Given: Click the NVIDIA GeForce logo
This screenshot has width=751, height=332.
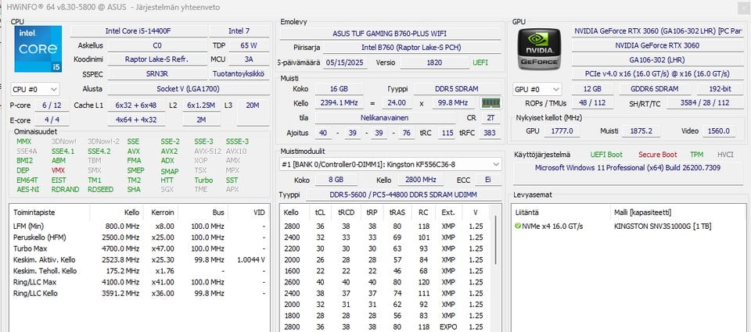Looking at the screenshot, I should click(x=539, y=49).
